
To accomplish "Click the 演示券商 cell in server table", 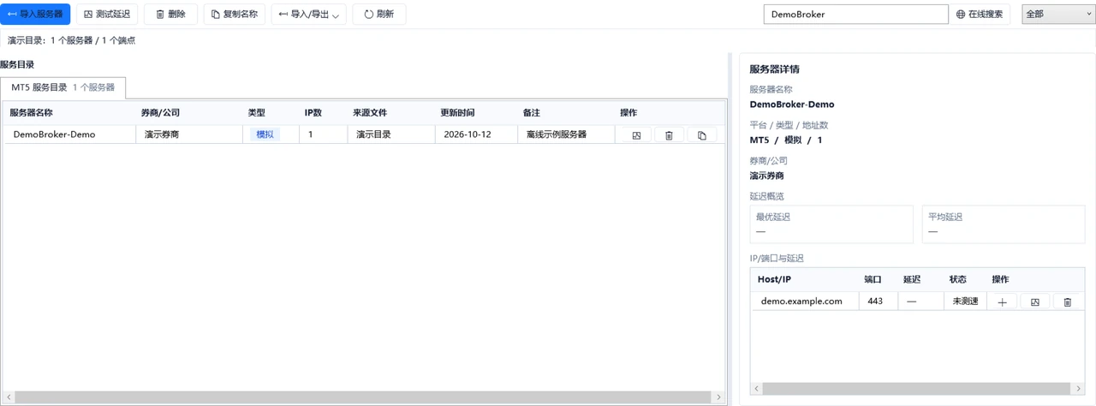I will (189, 134).
